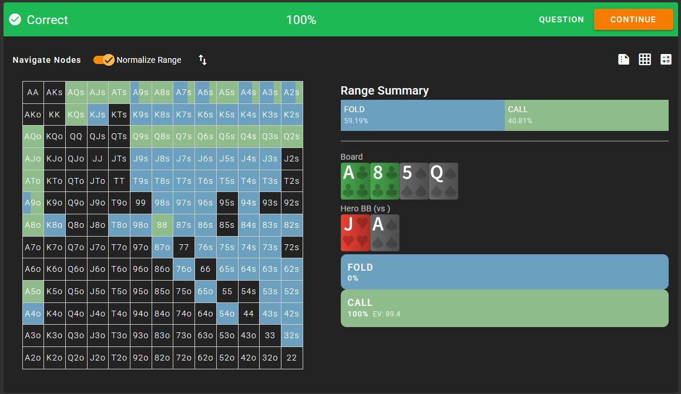The height and width of the screenshot is (394, 681).
Task: Select the 65o cell in range grid
Action: click(206, 292)
